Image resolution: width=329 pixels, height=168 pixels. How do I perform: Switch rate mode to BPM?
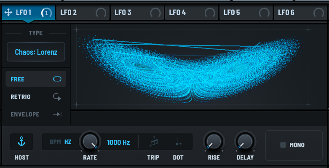tap(55, 142)
